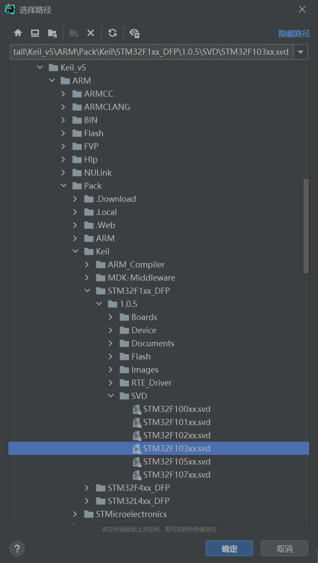Screen dimensions: 318x563
Task: Select the RTE_Driver folder
Action: coord(151,383)
